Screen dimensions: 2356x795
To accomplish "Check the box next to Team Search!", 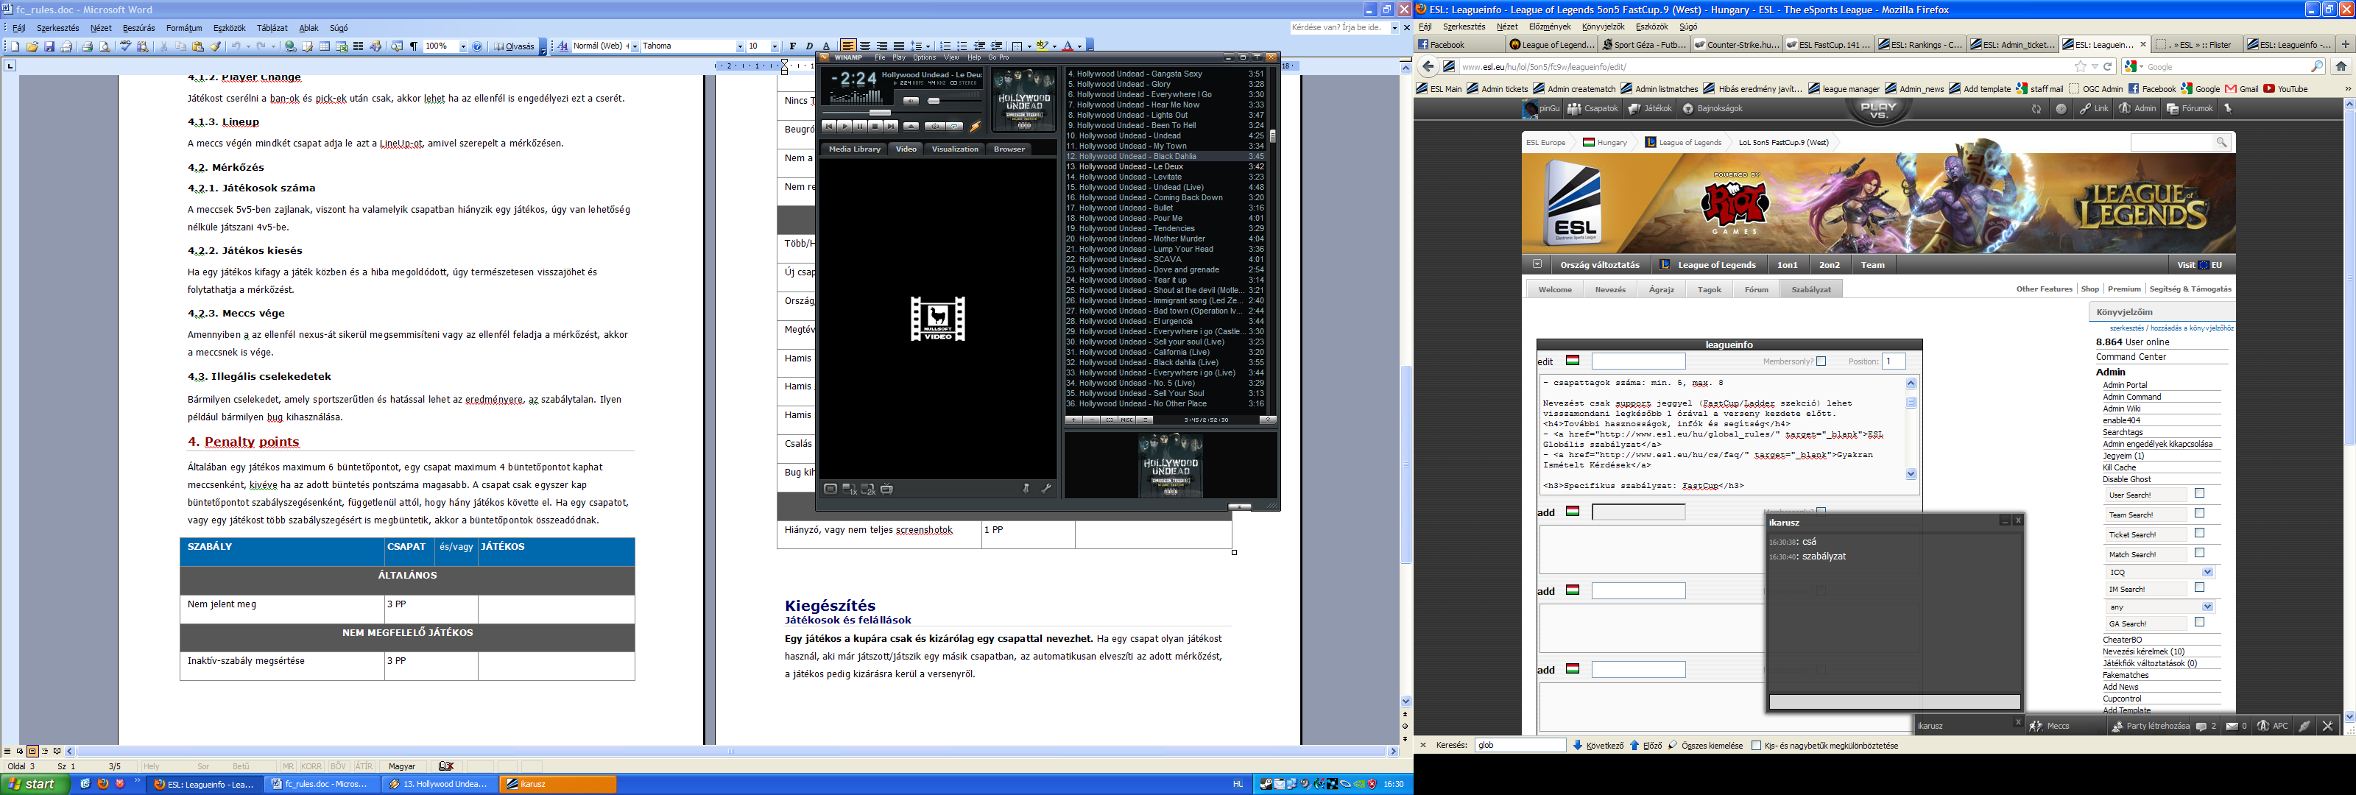I will coord(2200,513).
